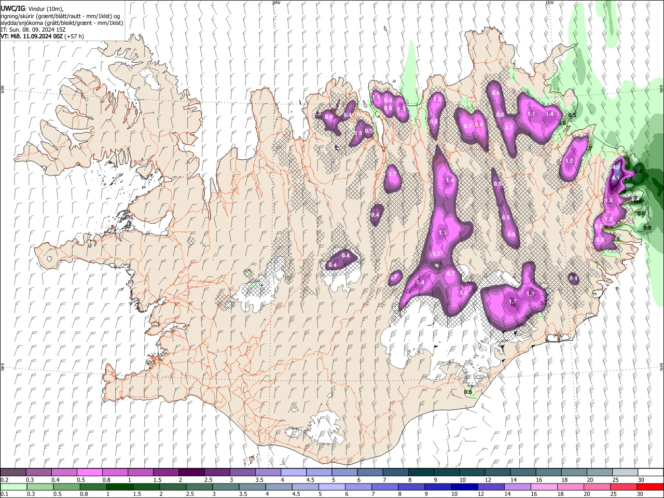Click the snow scale swatch starting at 3
The width and height of the screenshot is (664, 498).
pyautogui.click(x=242, y=473)
